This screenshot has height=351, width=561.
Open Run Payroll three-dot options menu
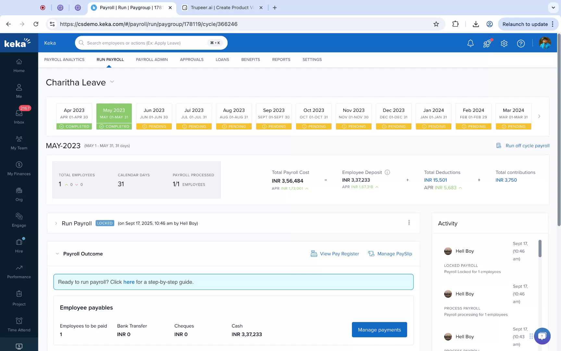point(409,223)
